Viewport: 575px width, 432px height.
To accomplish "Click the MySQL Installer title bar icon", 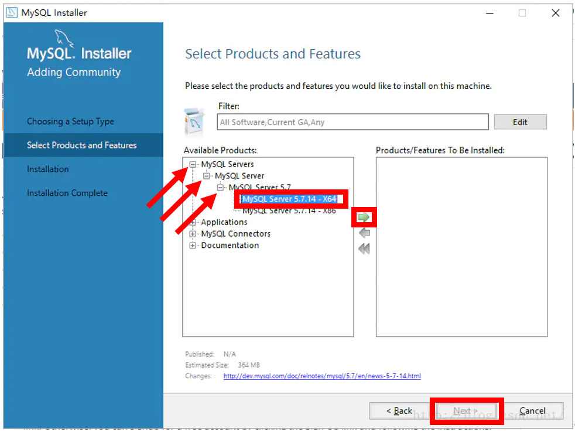I will [12, 12].
